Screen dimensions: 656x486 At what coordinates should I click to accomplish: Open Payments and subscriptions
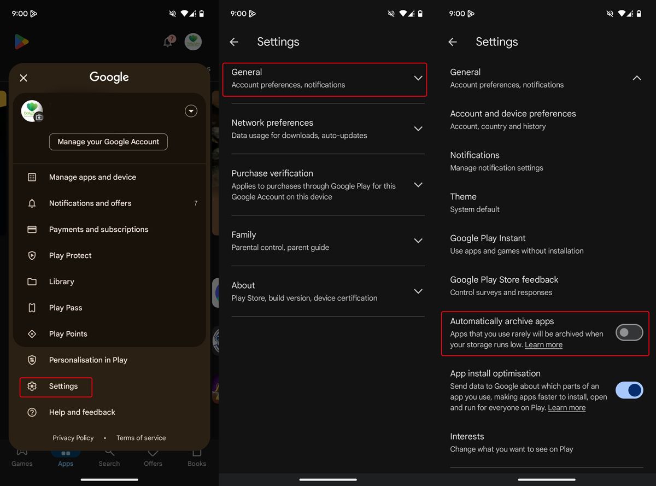(x=98, y=229)
